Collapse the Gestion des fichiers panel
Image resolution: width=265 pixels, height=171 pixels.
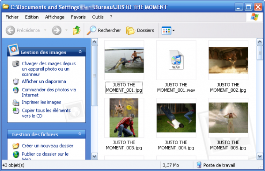(80, 134)
